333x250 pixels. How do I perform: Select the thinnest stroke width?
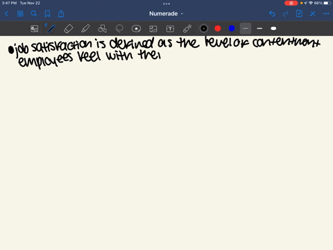246,28
